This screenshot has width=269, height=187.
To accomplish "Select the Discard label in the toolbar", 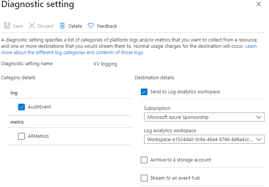I will [45, 26].
